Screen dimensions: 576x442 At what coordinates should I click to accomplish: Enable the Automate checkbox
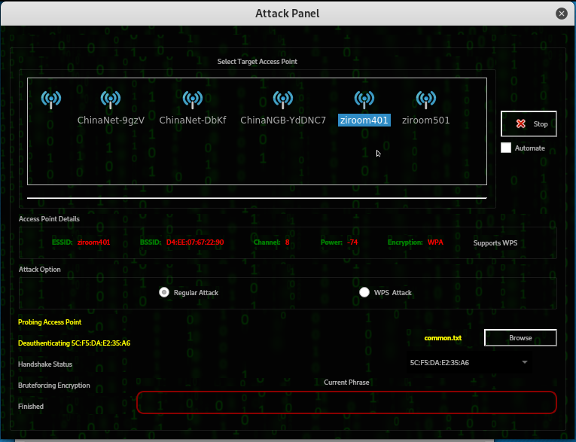coord(506,148)
